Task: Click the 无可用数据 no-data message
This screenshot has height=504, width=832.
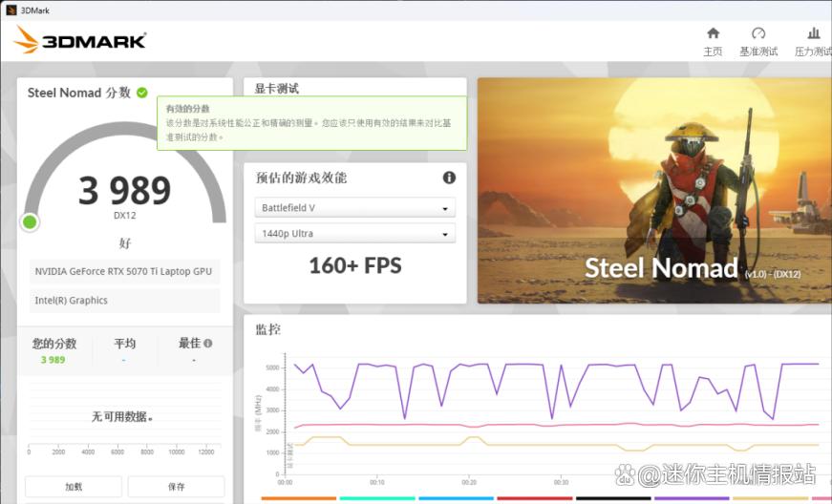Action: 122,416
